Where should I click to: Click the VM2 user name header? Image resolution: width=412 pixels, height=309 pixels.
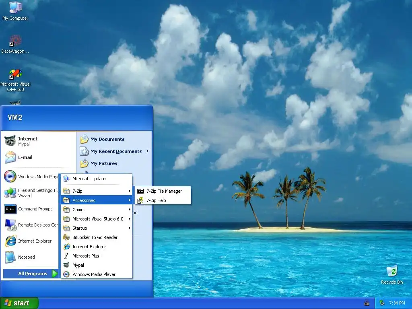pyautogui.click(x=15, y=117)
